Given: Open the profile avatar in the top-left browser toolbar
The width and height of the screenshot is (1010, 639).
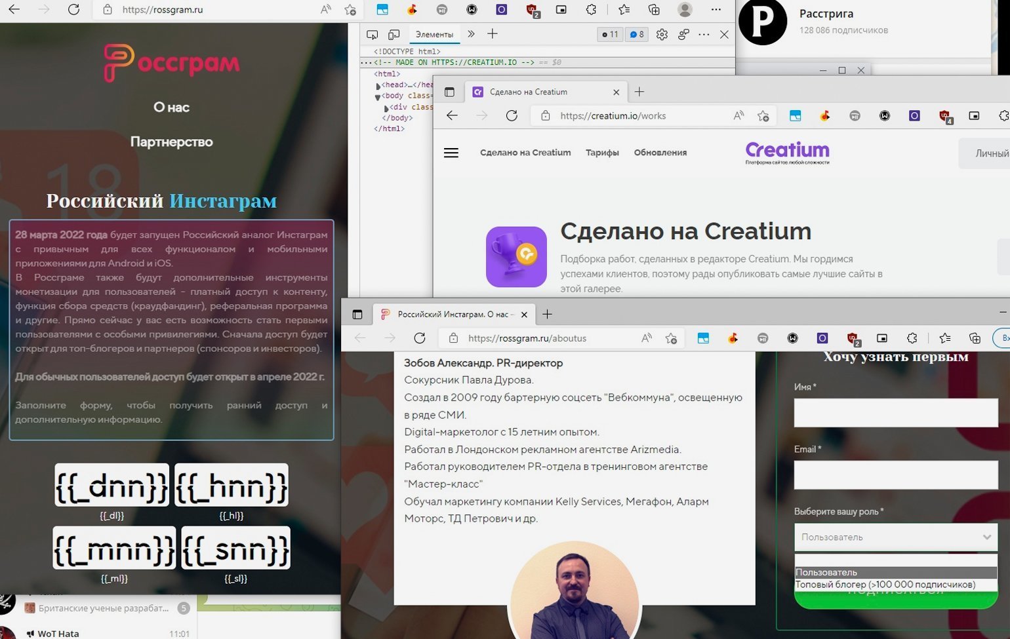Looking at the screenshot, I should [x=685, y=9].
